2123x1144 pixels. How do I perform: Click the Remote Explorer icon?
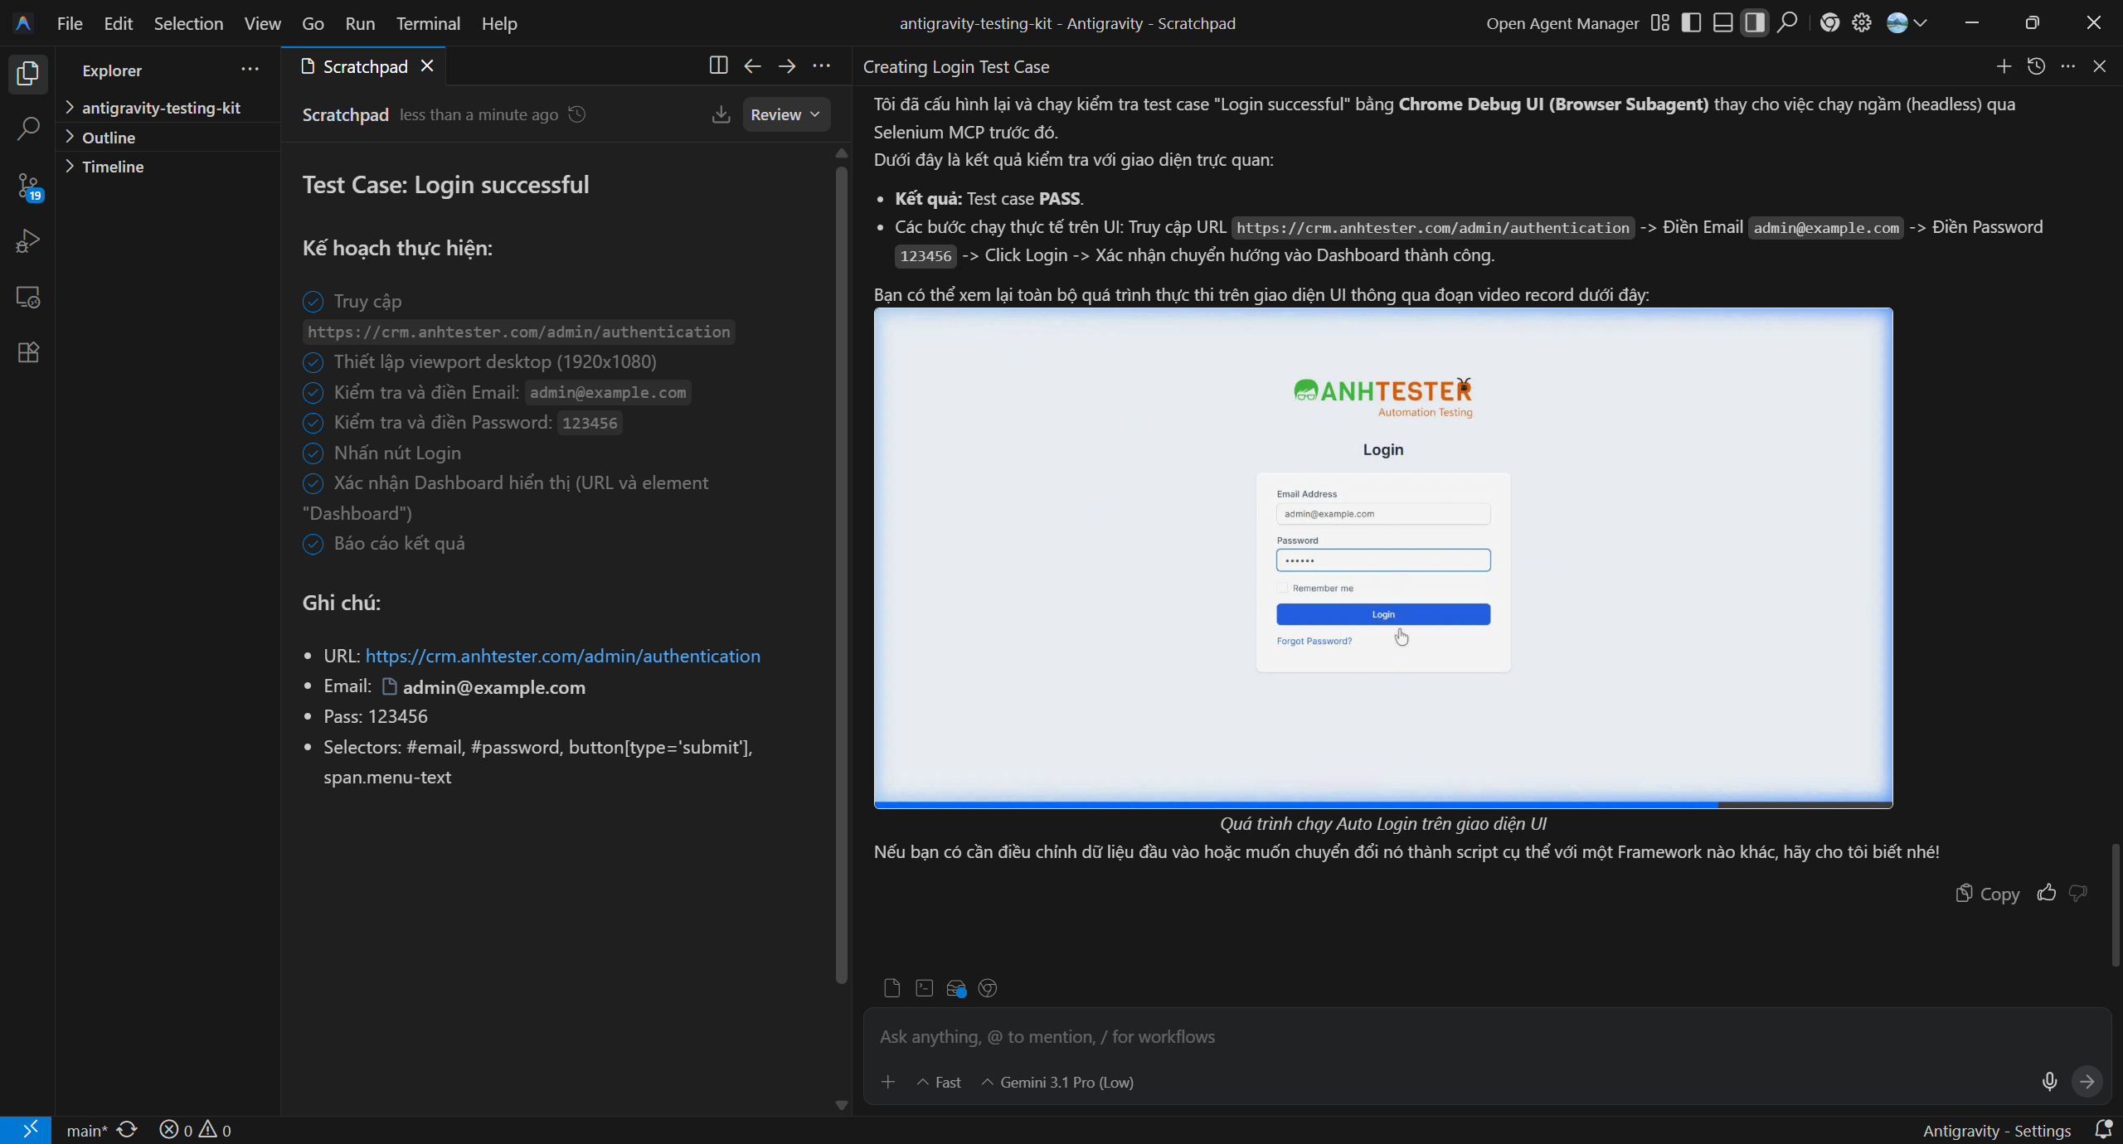coord(28,297)
